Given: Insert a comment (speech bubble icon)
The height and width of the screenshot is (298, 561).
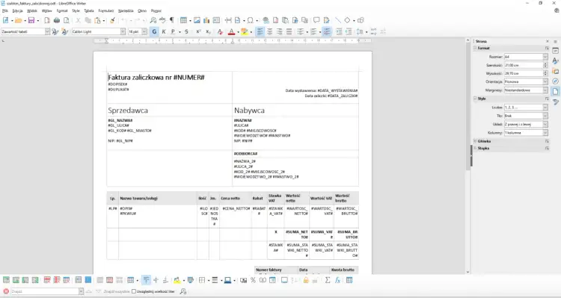Looking at the screenshot, I should (x=316, y=20).
